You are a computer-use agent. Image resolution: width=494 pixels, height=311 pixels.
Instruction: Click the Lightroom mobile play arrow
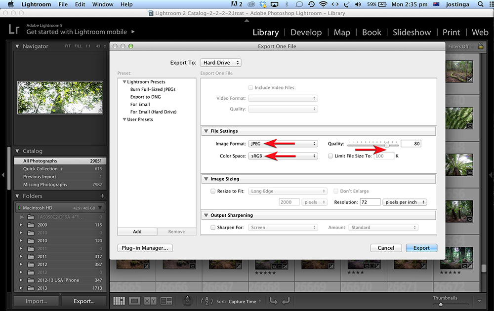point(133,32)
